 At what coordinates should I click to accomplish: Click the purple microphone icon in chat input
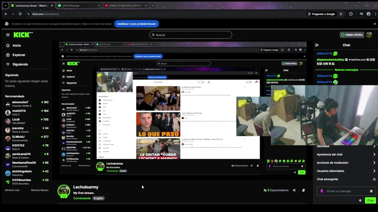pos(322,191)
